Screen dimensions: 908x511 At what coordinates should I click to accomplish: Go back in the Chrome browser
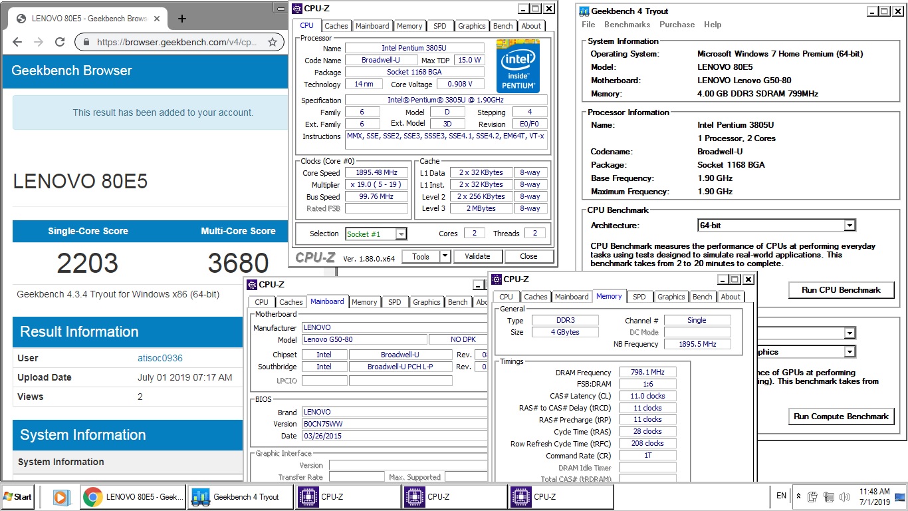pyautogui.click(x=17, y=42)
